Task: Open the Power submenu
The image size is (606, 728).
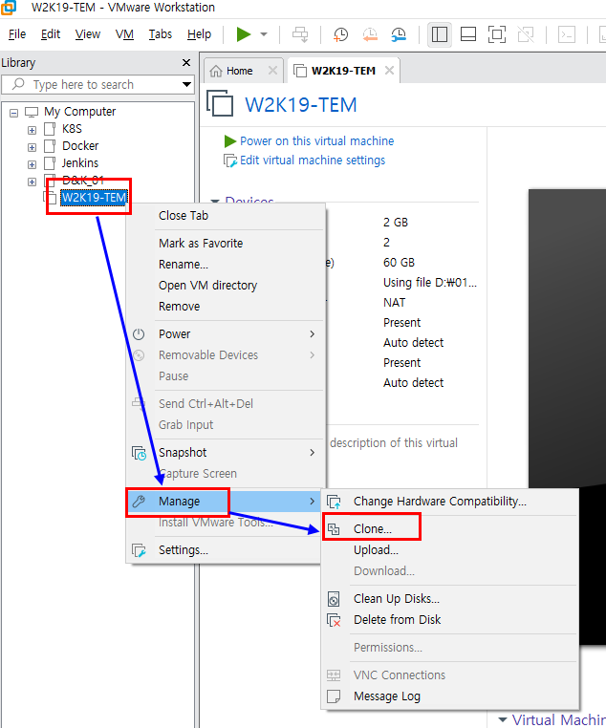Action: [226, 333]
